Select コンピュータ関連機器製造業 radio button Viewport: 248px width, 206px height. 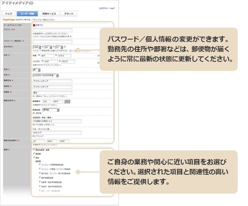40,164
